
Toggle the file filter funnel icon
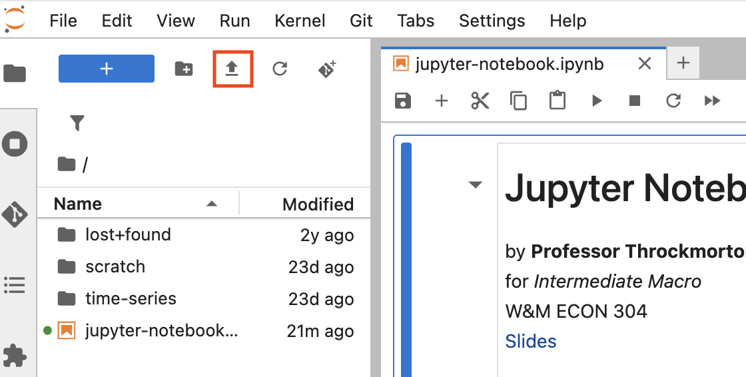77,123
